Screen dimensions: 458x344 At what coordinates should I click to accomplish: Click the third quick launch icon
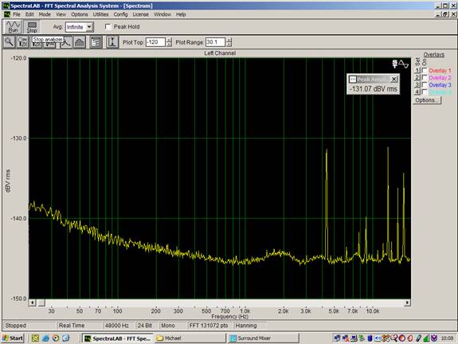click(56, 338)
